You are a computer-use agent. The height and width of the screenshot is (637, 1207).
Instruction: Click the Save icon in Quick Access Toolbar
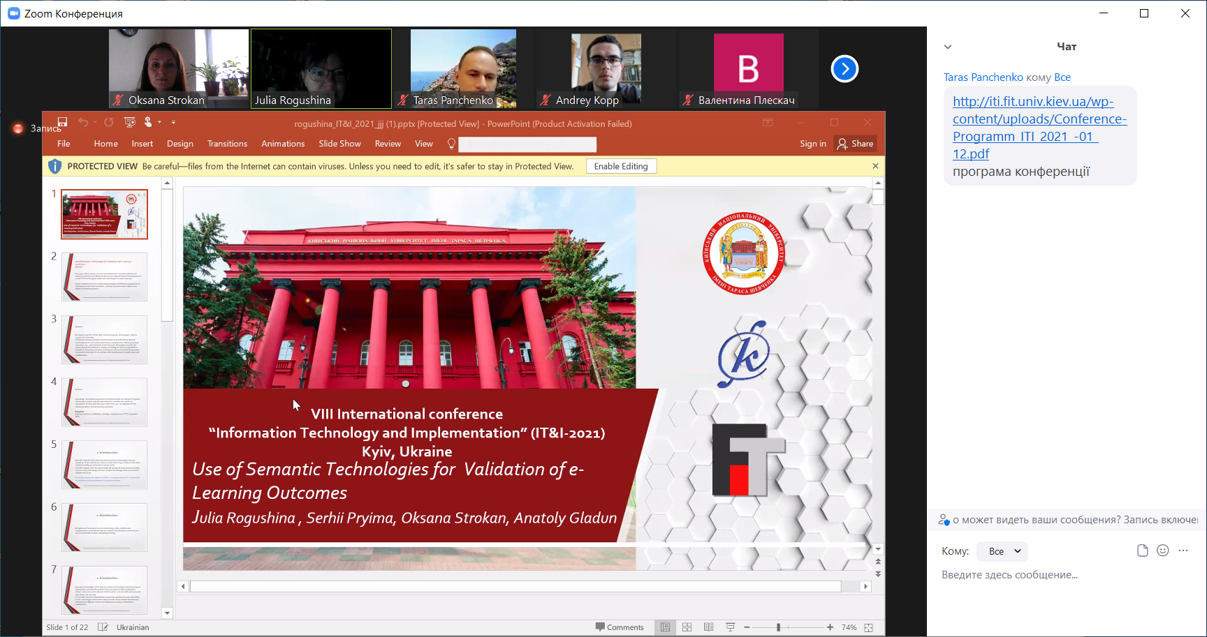pyautogui.click(x=62, y=122)
